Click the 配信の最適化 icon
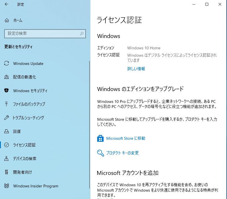 click(x=7, y=77)
